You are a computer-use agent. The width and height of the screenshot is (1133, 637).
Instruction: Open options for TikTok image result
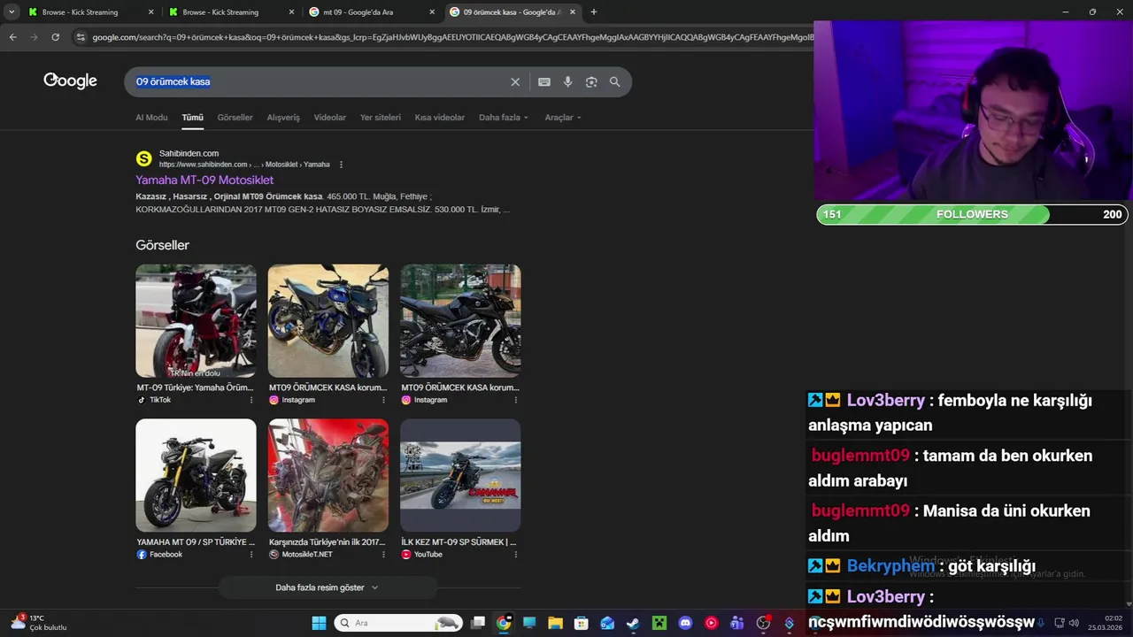point(250,400)
